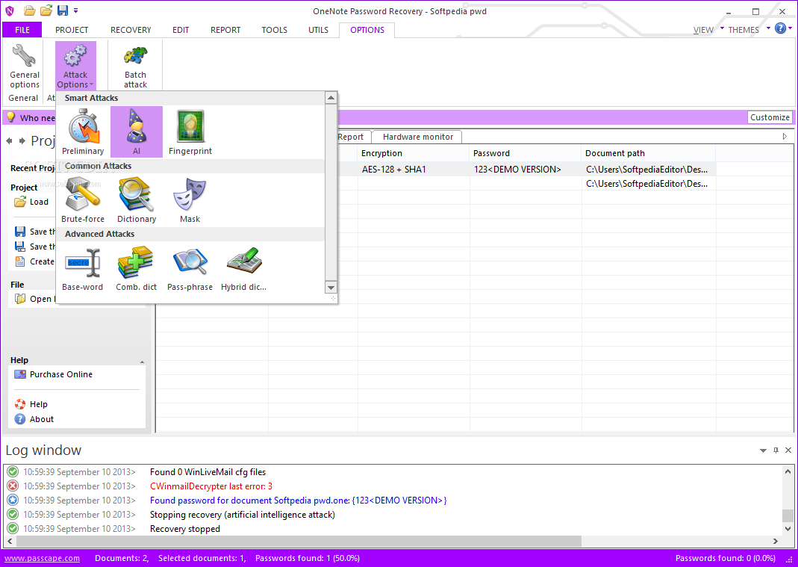Click the 123<DEMO VERSION> password cell
The width and height of the screenshot is (798, 567).
tap(526, 170)
